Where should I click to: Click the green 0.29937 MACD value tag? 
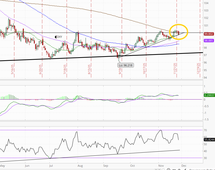point(209,95)
